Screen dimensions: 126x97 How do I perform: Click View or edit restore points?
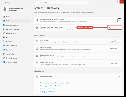113,63
